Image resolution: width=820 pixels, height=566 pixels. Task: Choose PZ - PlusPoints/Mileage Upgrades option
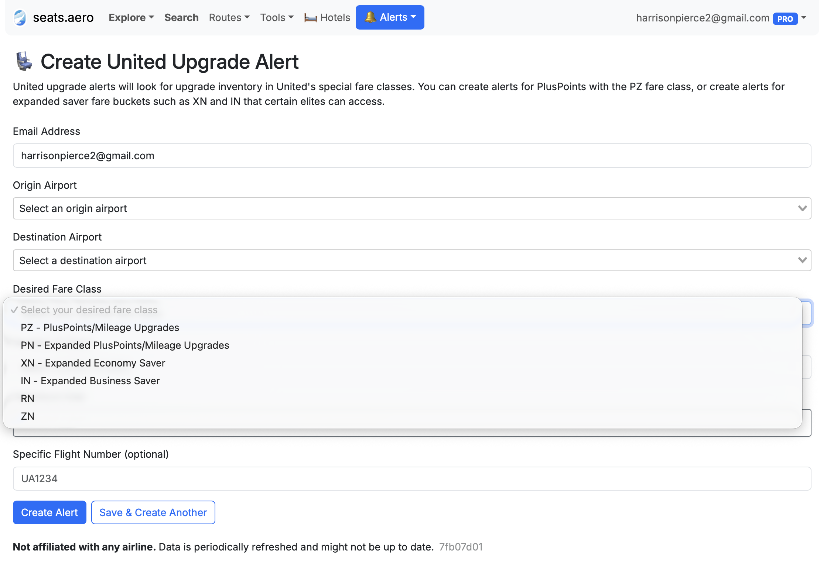403,328
